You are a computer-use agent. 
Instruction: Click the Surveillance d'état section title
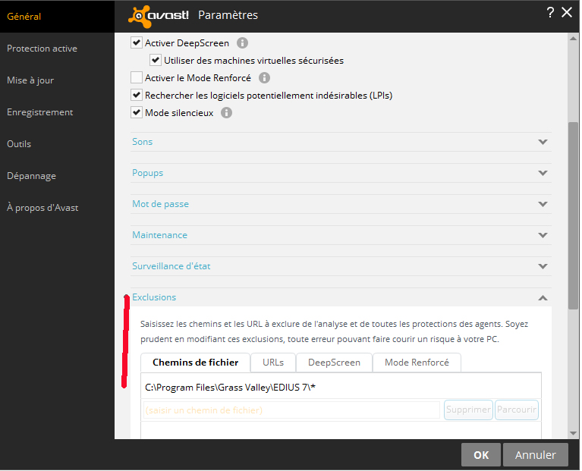coord(171,267)
